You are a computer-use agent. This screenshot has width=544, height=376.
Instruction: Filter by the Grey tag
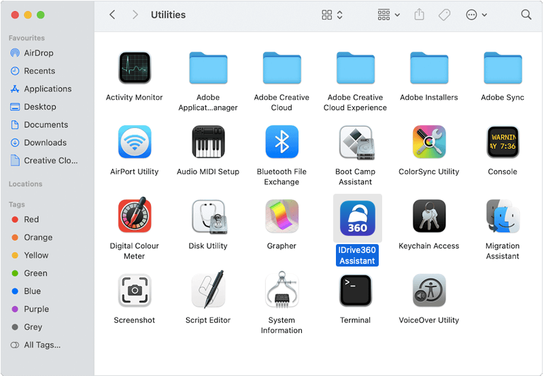click(x=27, y=327)
